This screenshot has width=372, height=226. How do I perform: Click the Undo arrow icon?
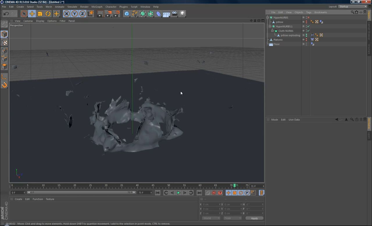point(6,14)
